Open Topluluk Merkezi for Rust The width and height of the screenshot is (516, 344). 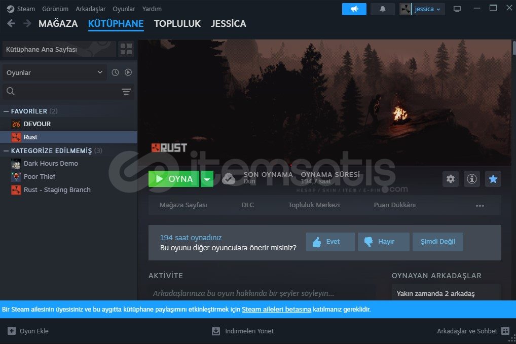(314, 205)
